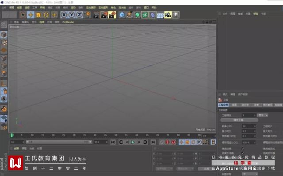
Task: Toggle the Y axis lock
Action: (72, 15)
